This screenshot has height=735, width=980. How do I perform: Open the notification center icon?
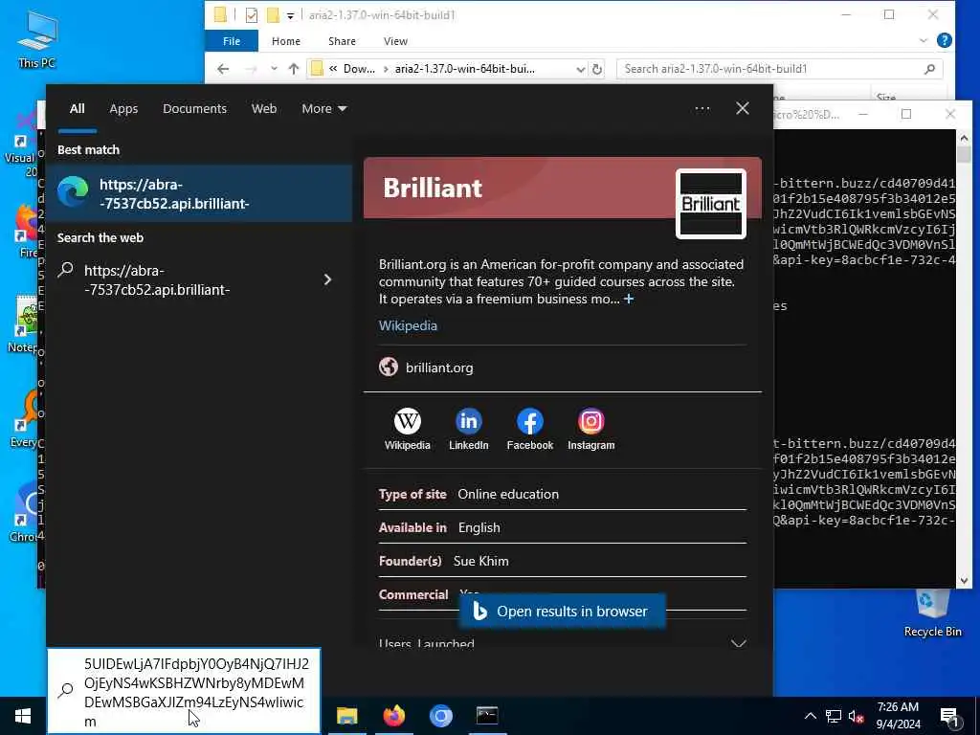pos(950,717)
